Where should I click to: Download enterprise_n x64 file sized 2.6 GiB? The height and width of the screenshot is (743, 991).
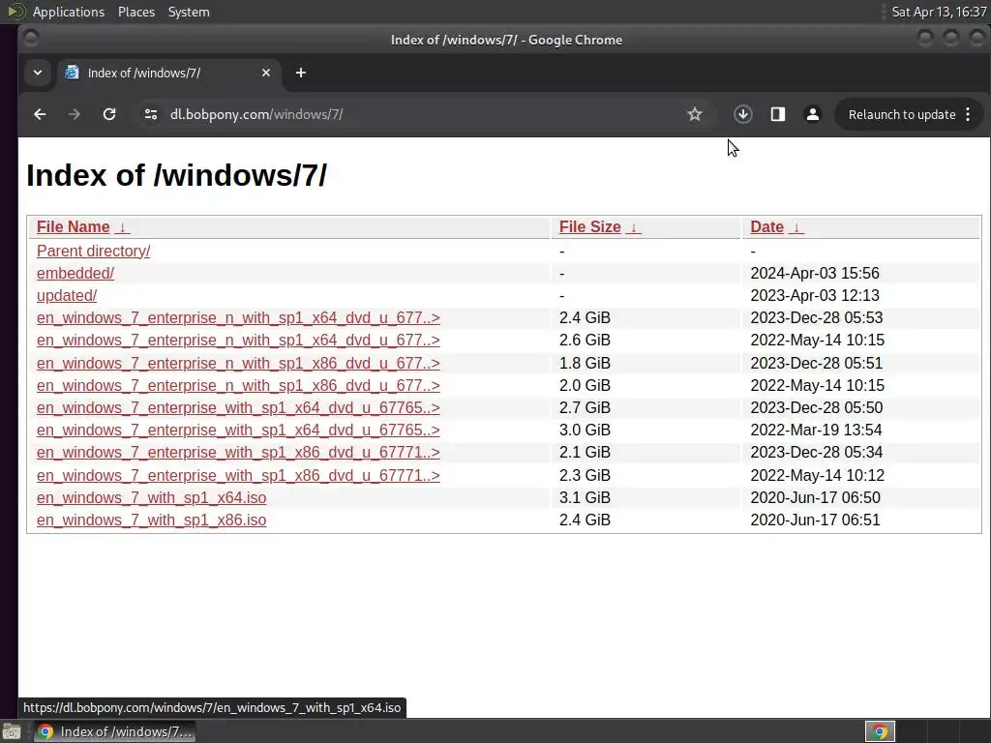238,340
